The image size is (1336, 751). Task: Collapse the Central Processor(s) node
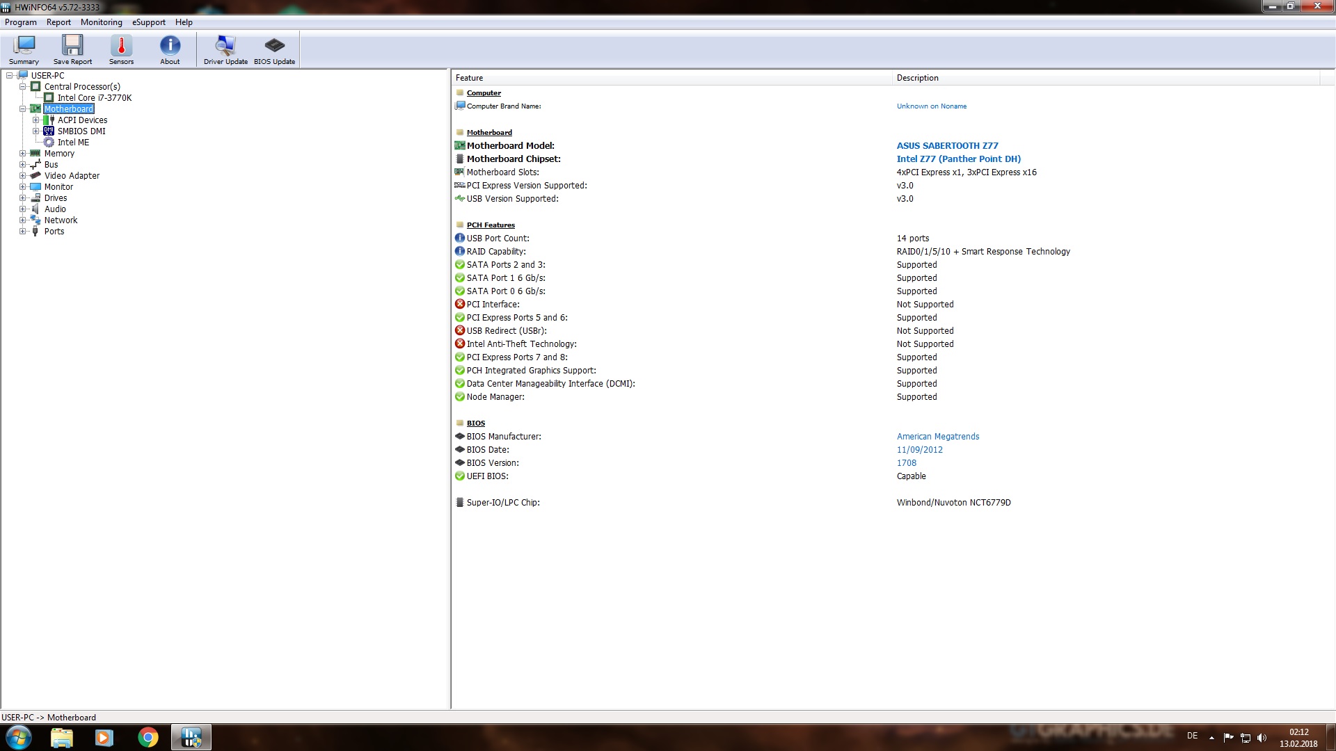22,87
